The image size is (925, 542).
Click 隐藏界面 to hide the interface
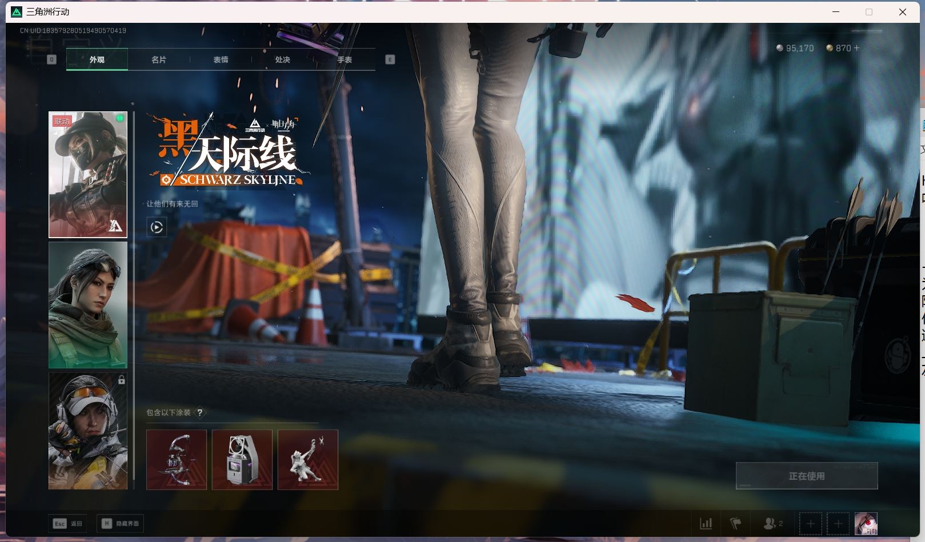(121, 523)
